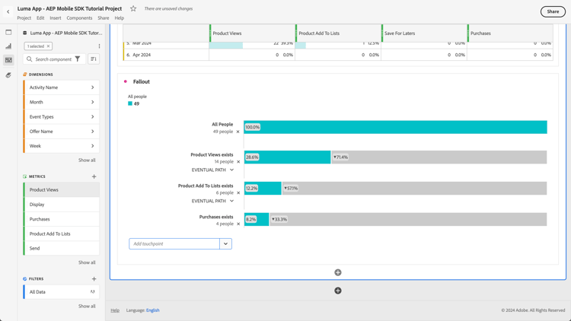The image size is (571, 321).
Task: Click the Product Add To Lists column header
Action: coord(338,33)
